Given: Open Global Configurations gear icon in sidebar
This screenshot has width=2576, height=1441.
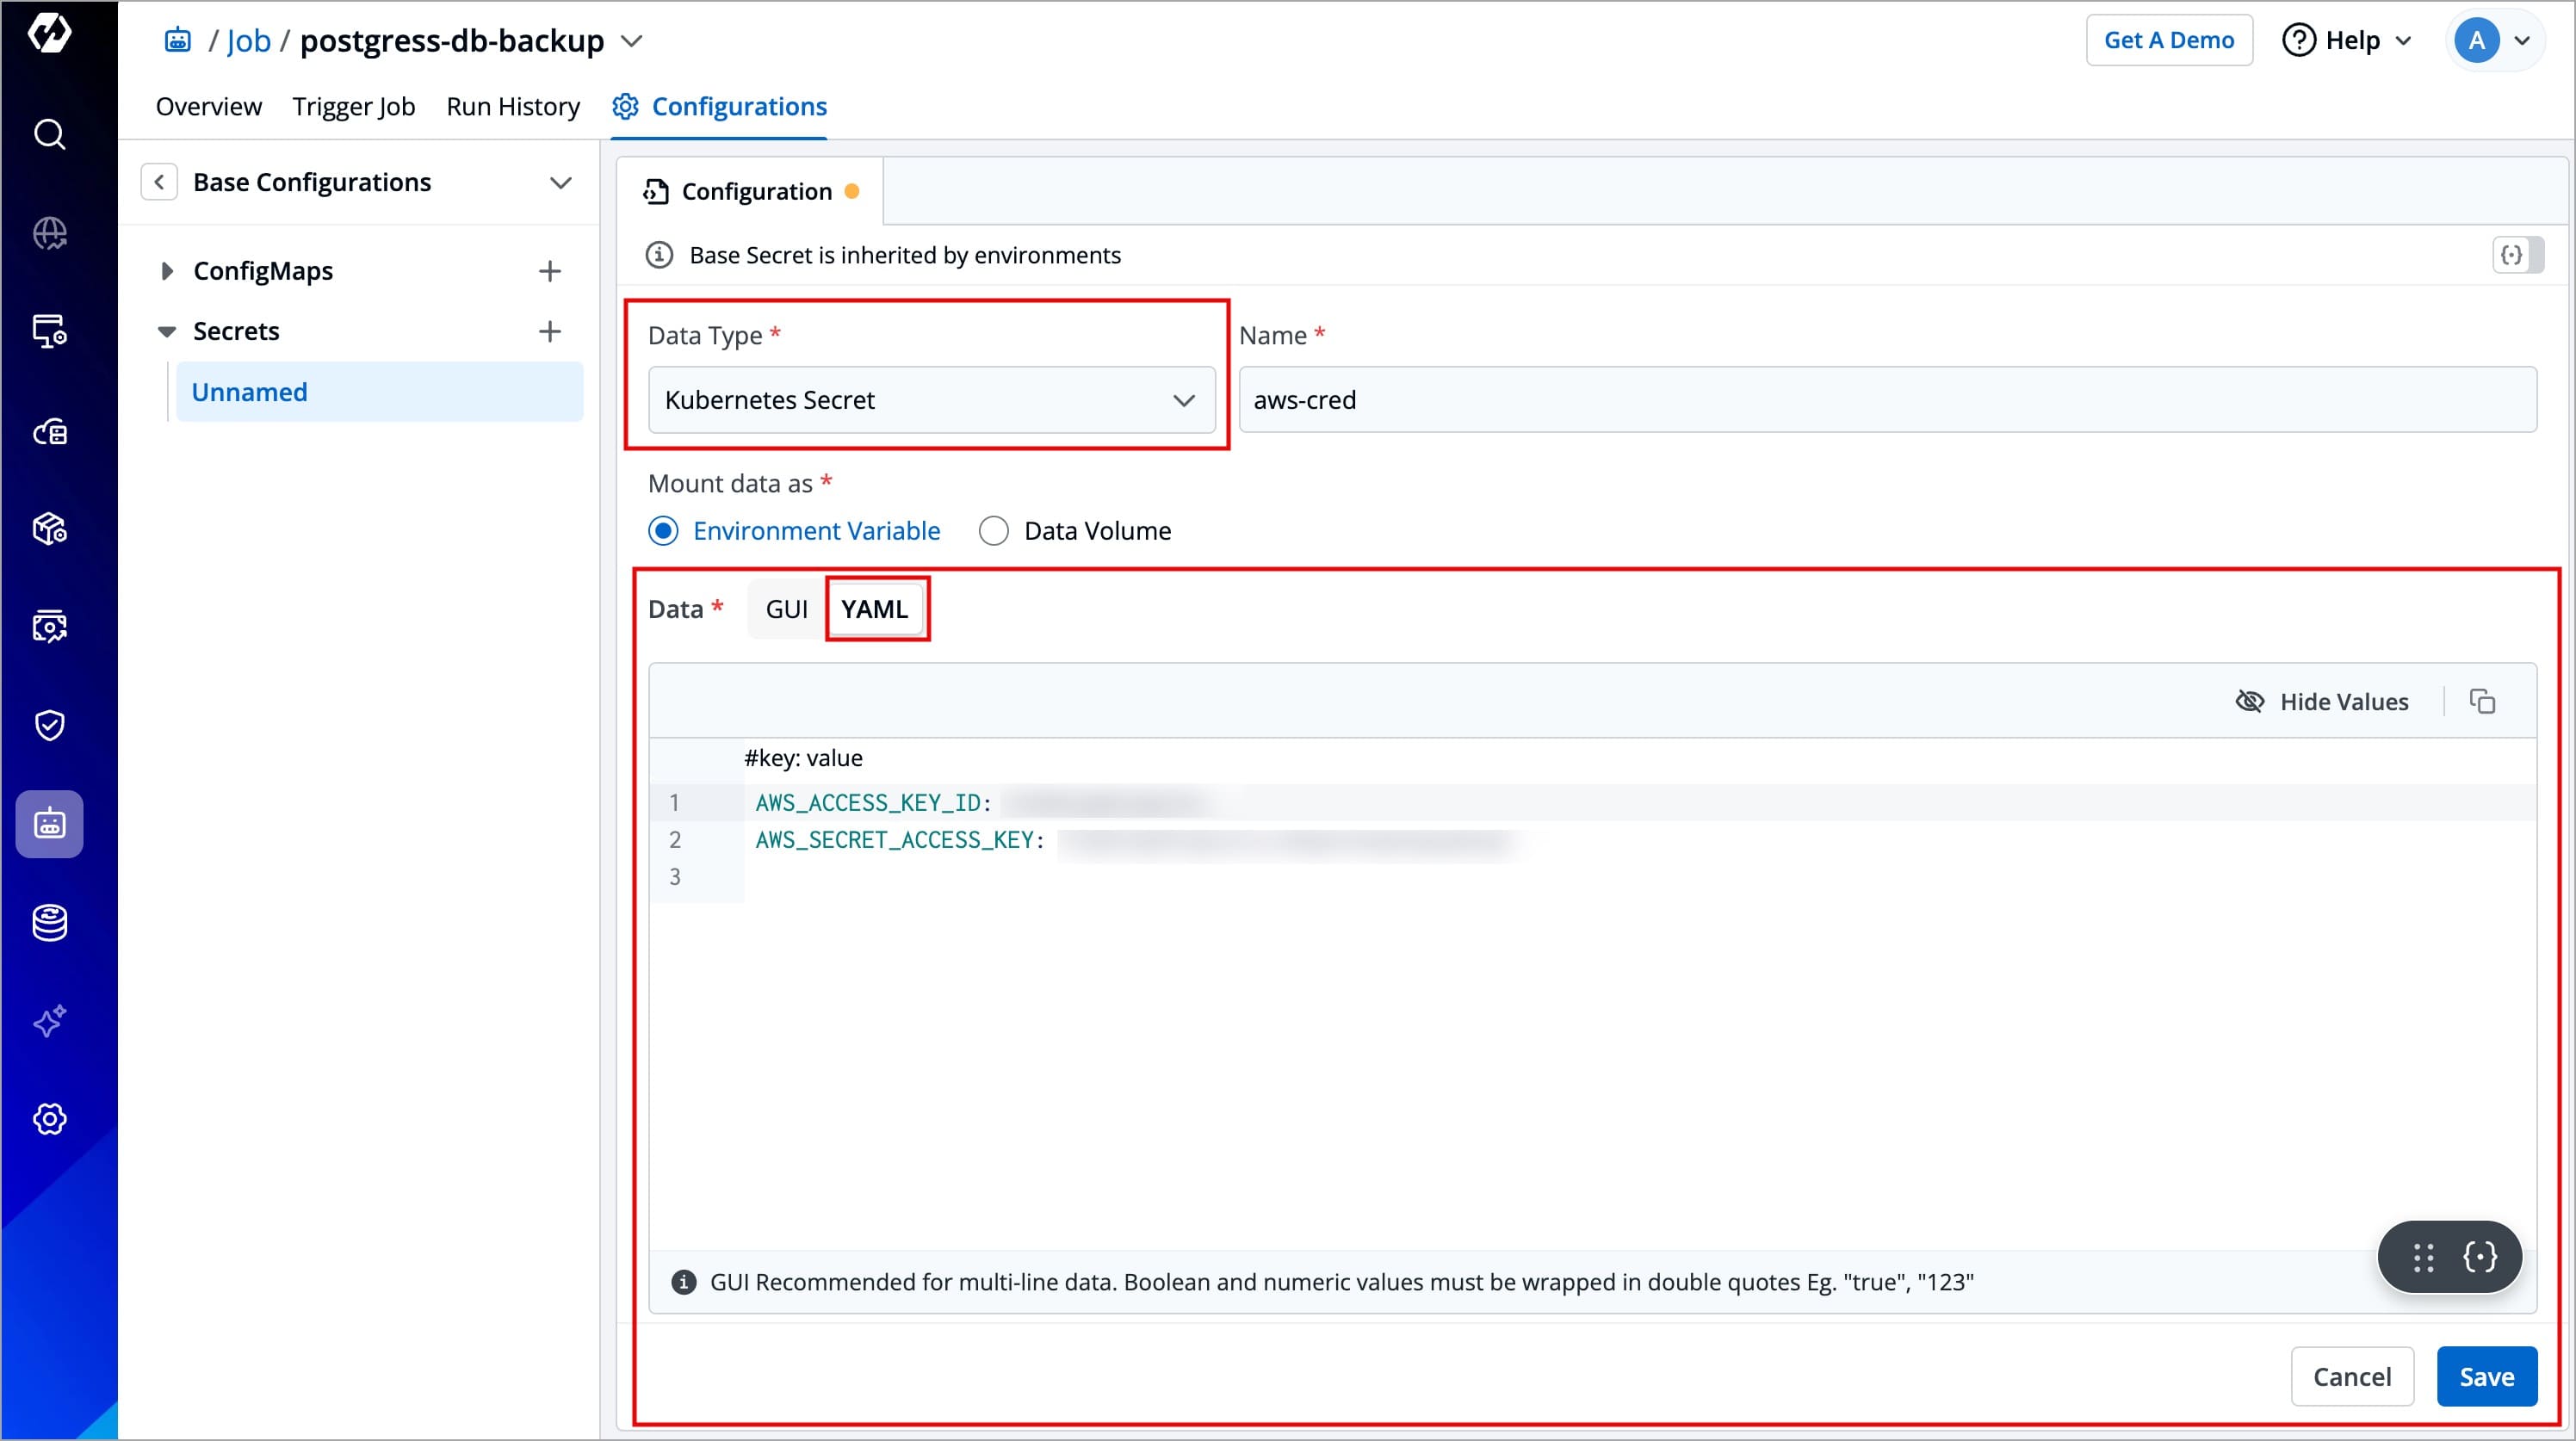Looking at the screenshot, I should tap(49, 1119).
